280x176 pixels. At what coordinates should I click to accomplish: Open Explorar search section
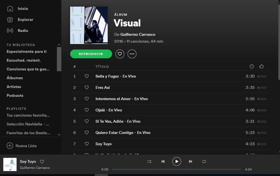pos(9,20)
